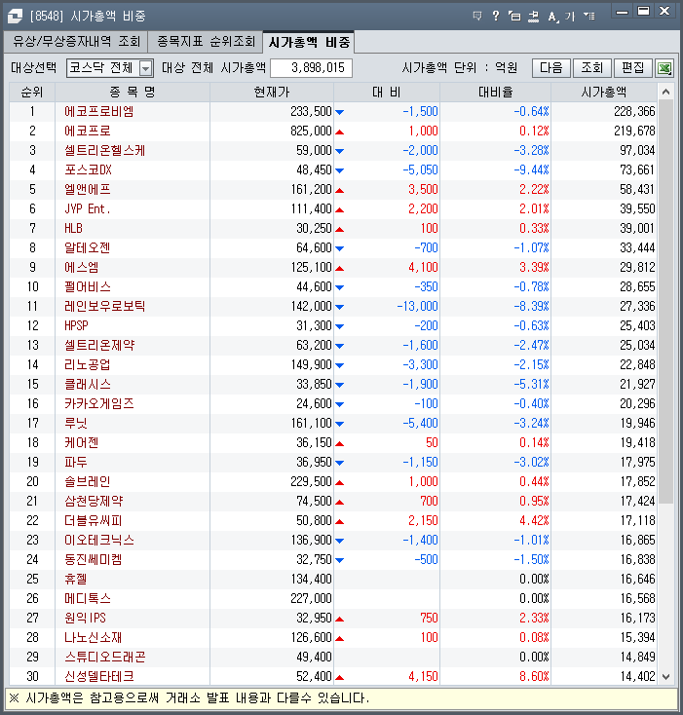Select stock 삼천당제약
This screenshot has height=715, width=683.
94,501
